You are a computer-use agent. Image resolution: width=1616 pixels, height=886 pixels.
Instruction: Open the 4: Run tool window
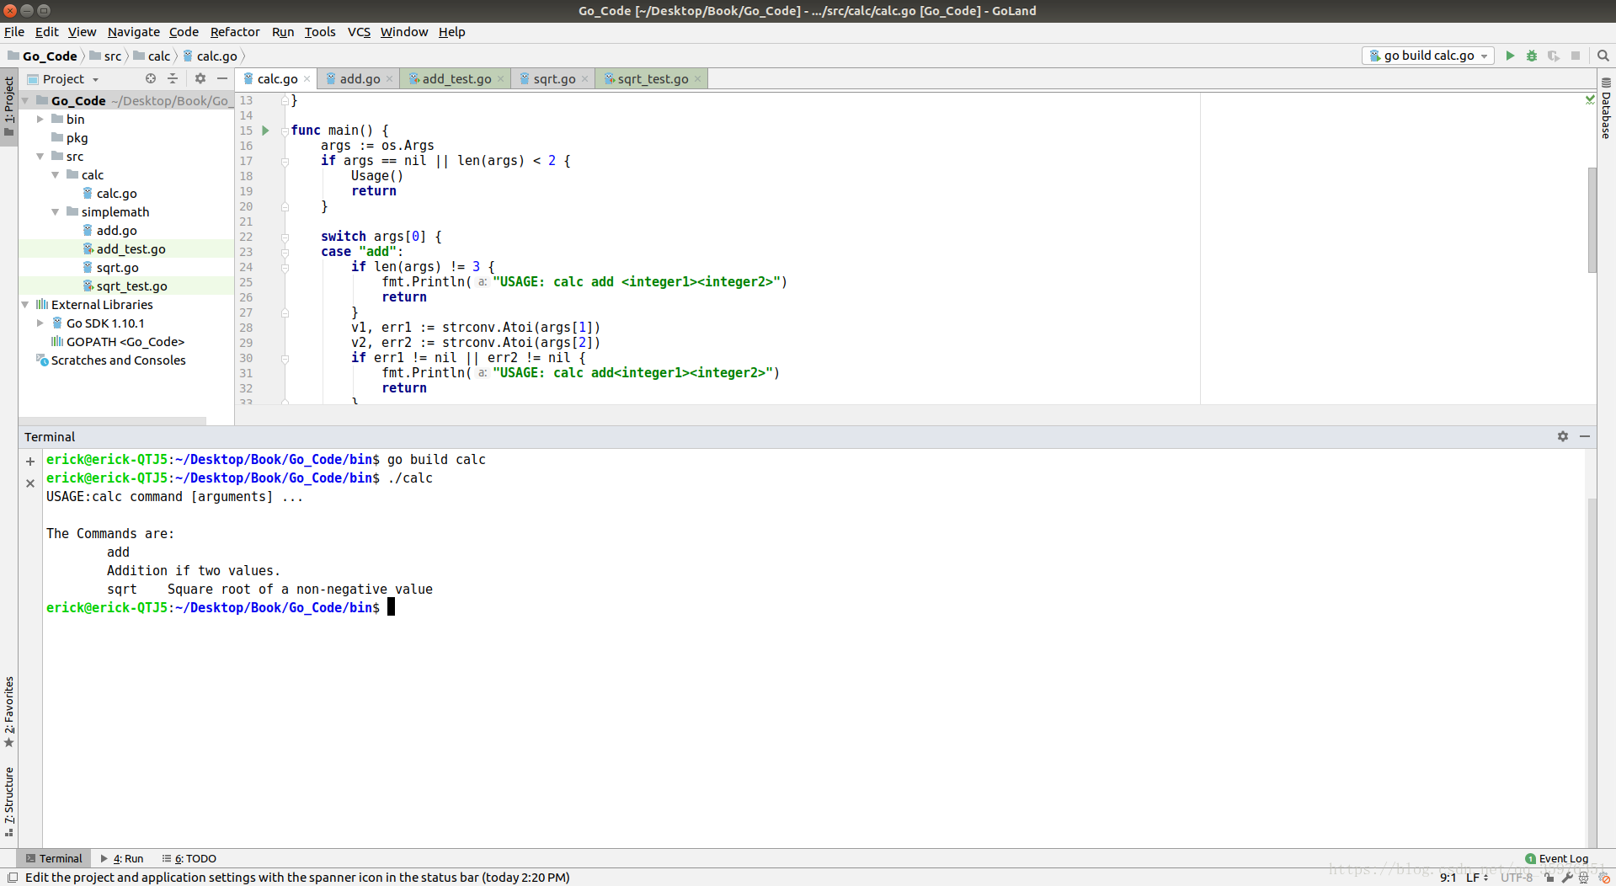(x=122, y=858)
